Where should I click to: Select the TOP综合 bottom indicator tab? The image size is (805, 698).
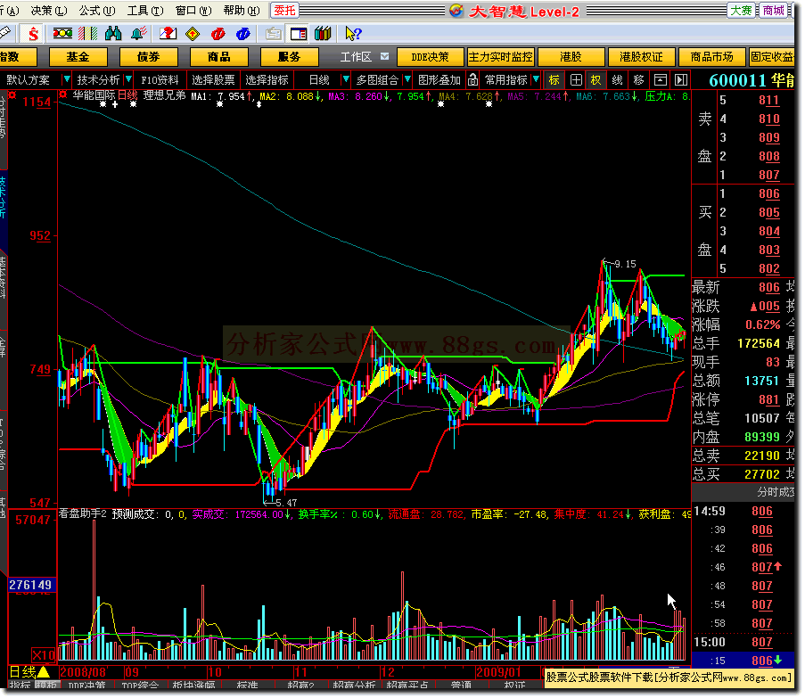(x=140, y=686)
